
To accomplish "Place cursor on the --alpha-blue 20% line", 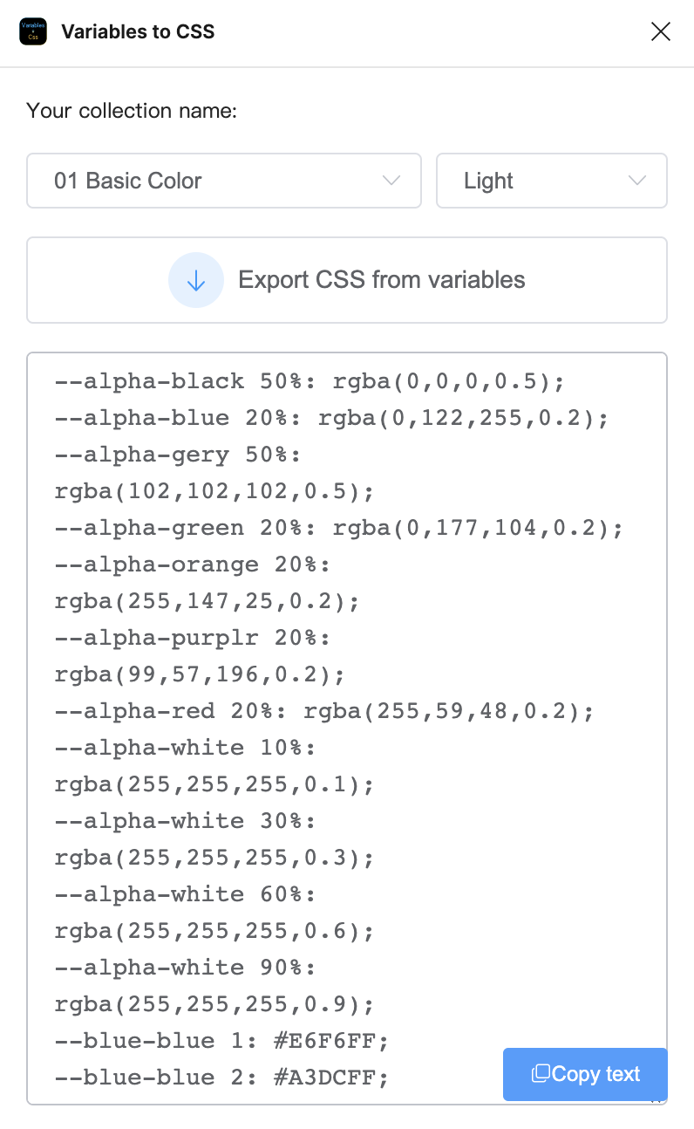I will 330,418.
